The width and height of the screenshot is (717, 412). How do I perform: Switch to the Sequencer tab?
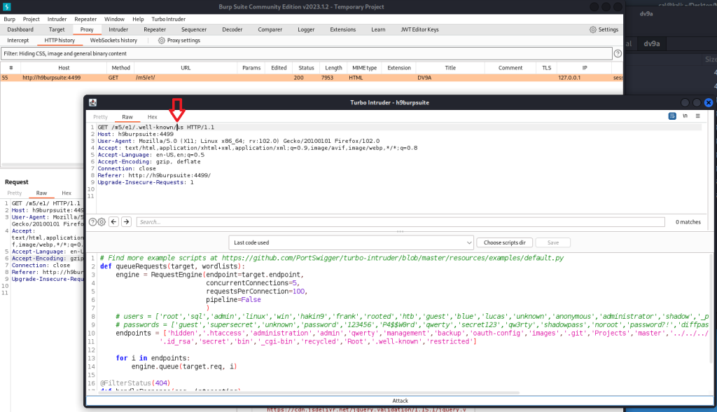pos(194,29)
